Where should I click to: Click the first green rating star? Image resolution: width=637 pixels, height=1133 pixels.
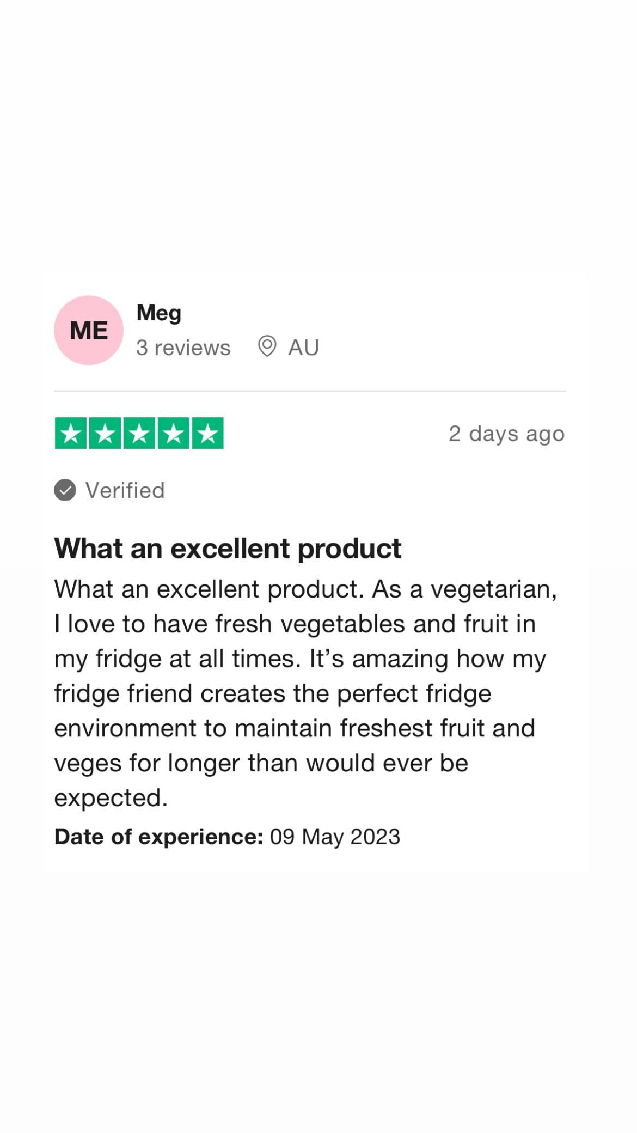click(x=71, y=433)
